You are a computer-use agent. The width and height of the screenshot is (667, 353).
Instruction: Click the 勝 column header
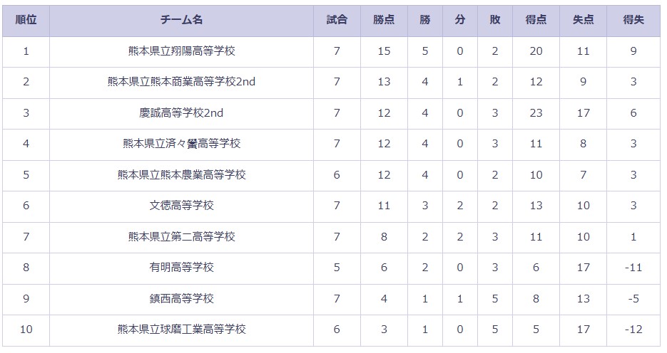pyautogui.click(x=425, y=20)
